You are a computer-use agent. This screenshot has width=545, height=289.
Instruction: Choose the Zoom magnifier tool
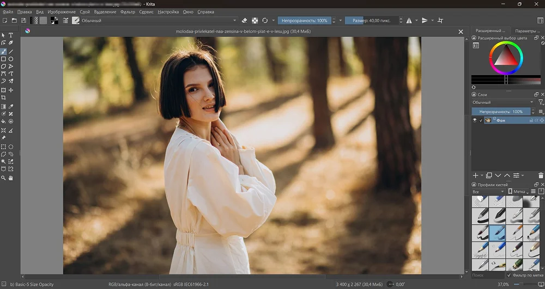pyautogui.click(x=4, y=178)
